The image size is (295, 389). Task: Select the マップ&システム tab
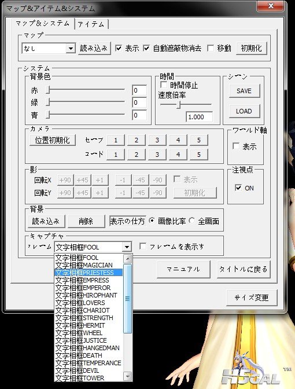coord(43,24)
